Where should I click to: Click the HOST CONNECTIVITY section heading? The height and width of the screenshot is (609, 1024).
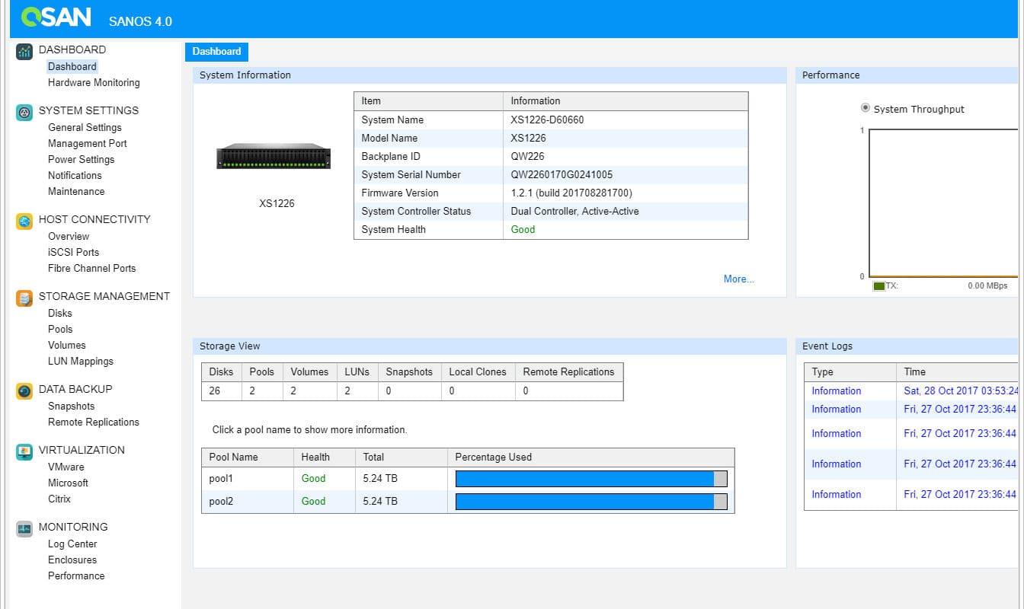click(x=94, y=219)
